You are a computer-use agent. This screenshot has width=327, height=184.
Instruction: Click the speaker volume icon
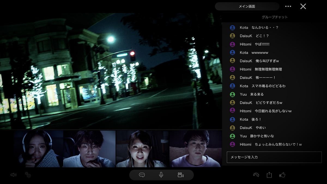(x=13, y=175)
